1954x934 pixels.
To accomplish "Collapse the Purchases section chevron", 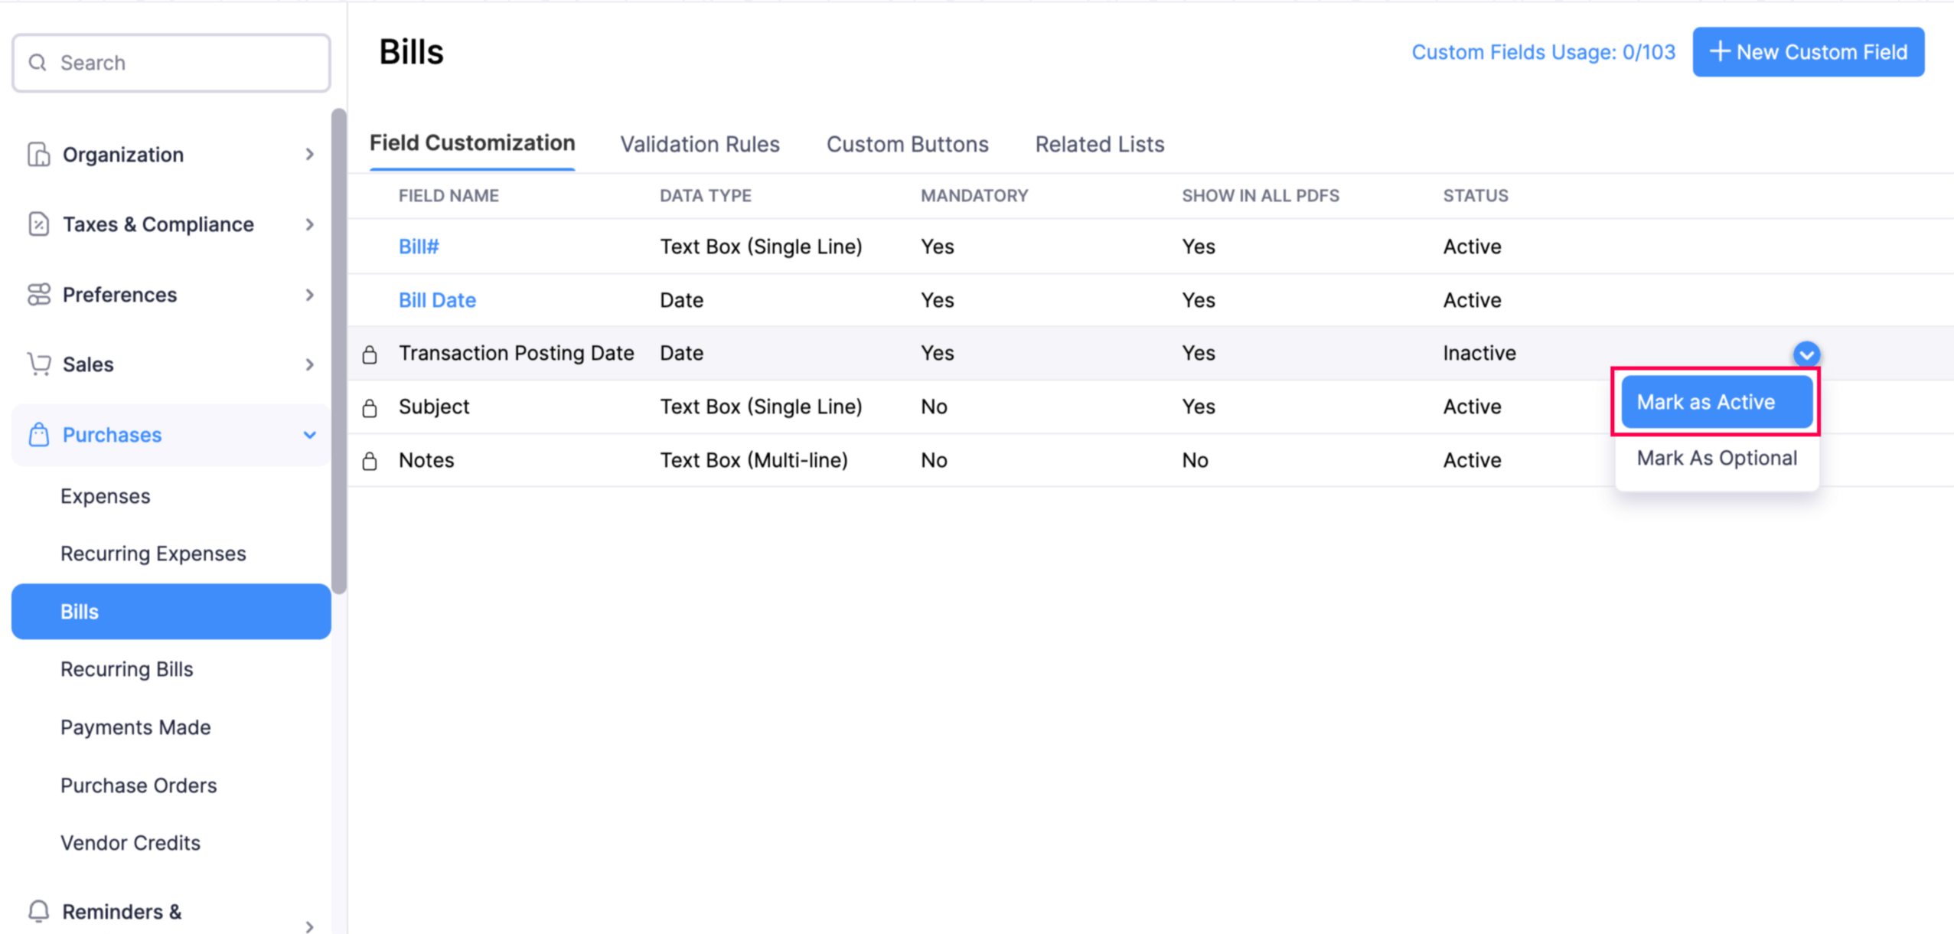I will click(309, 435).
